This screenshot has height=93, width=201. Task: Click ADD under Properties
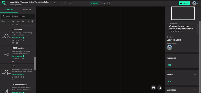169,65
